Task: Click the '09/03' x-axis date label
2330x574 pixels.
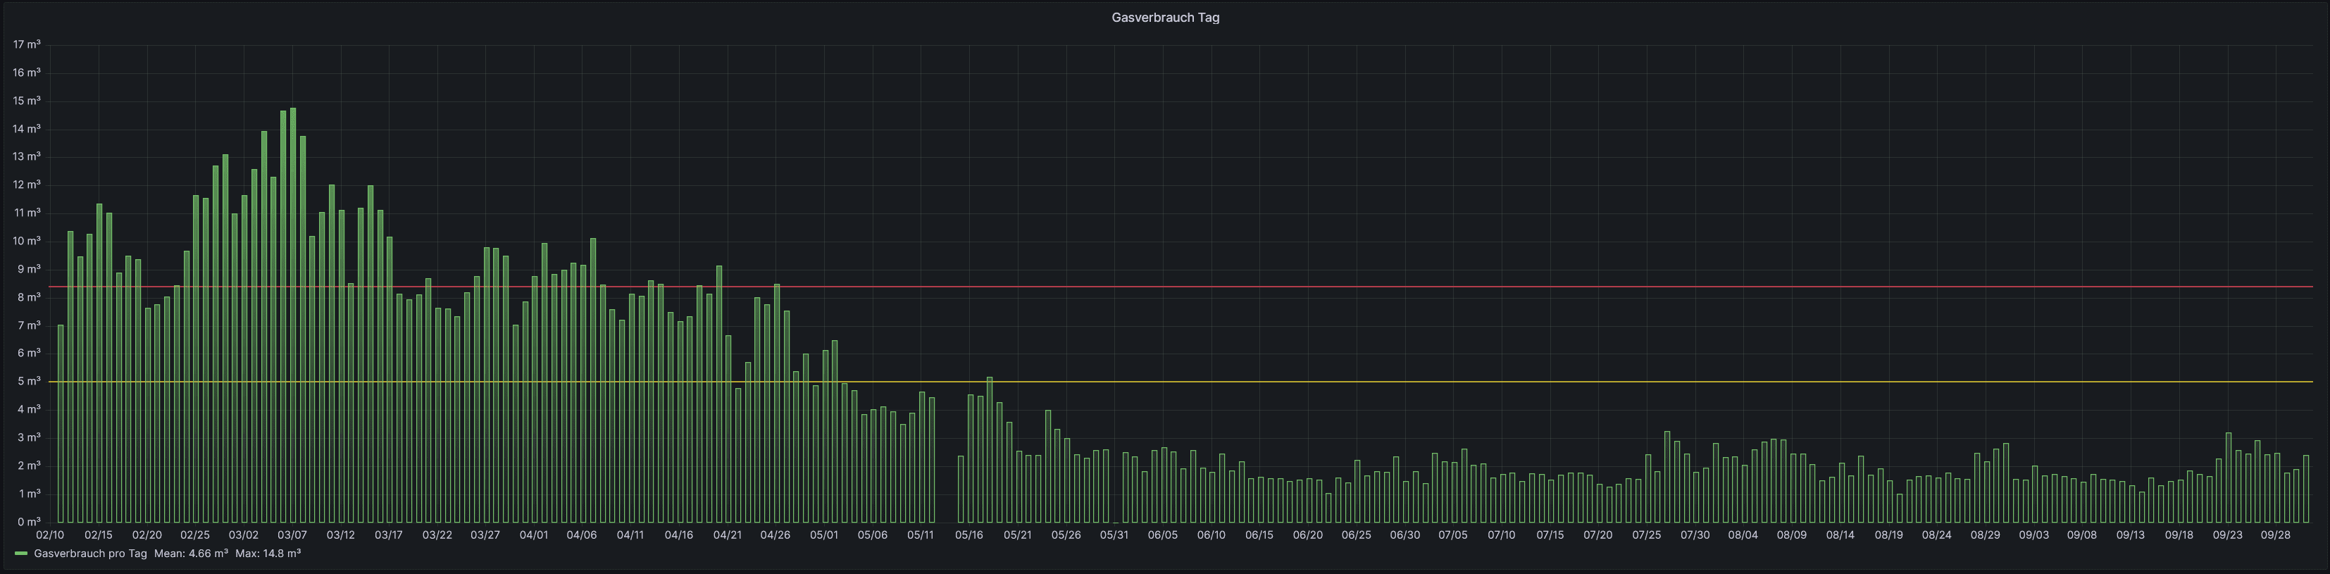Action: [x=2033, y=535]
